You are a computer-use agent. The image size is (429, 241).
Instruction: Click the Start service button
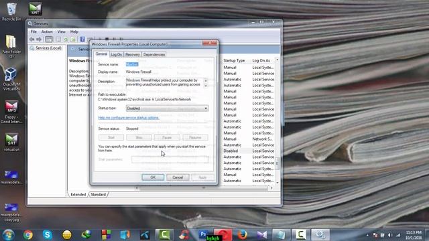click(x=111, y=137)
